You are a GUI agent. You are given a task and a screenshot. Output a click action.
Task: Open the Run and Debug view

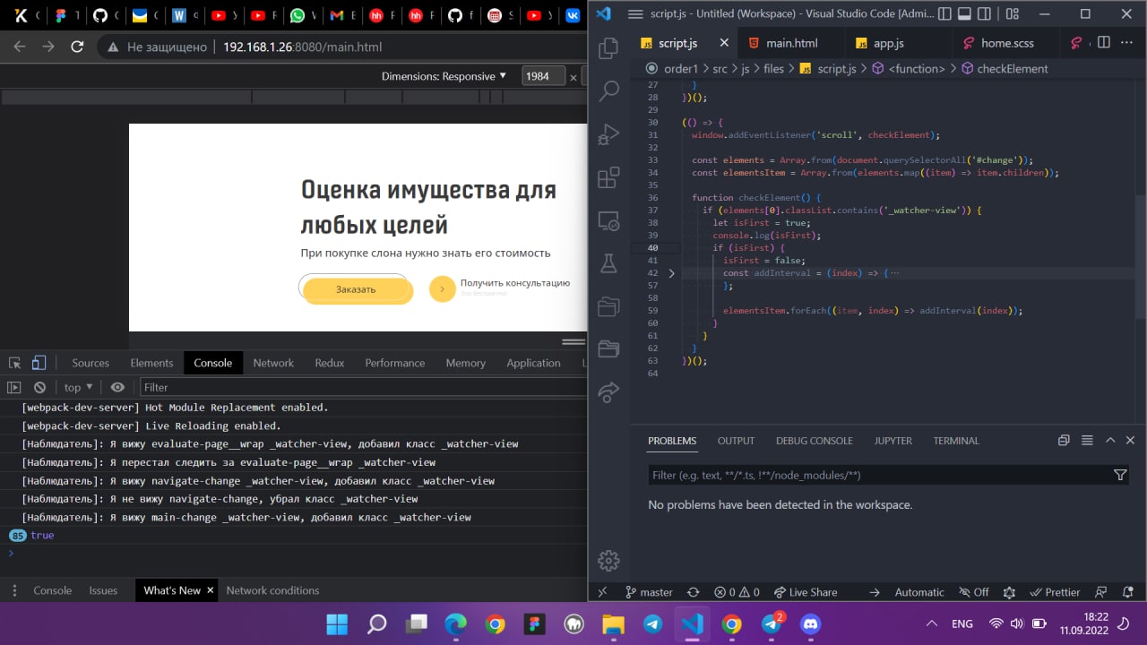click(x=608, y=133)
